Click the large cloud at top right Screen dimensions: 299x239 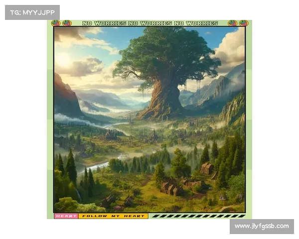click(230, 47)
